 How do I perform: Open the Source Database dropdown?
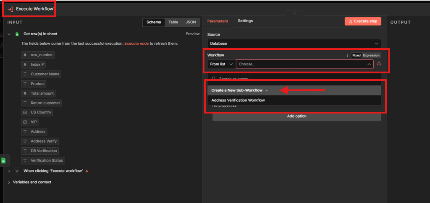click(x=294, y=44)
